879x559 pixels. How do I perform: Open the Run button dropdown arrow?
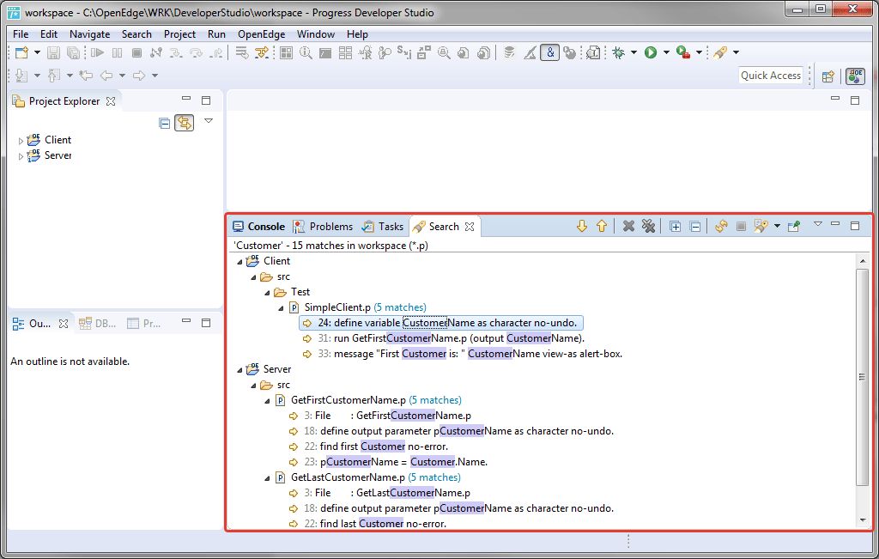pos(666,52)
